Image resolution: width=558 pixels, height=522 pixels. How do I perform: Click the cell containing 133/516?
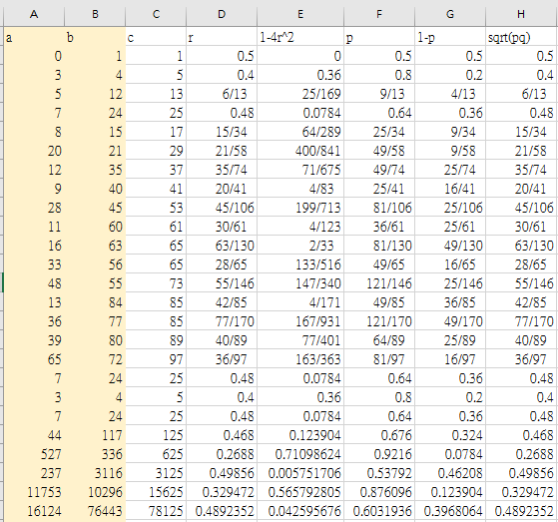(x=300, y=264)
